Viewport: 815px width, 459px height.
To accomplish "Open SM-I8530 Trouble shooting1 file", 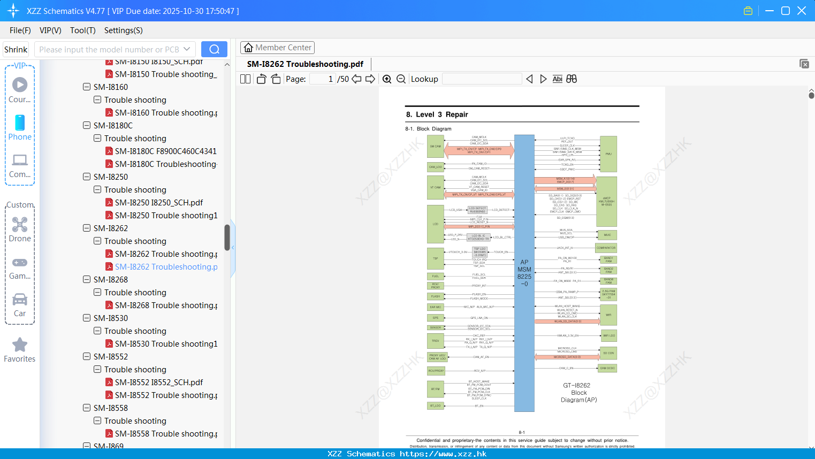I will coord(161,343).
